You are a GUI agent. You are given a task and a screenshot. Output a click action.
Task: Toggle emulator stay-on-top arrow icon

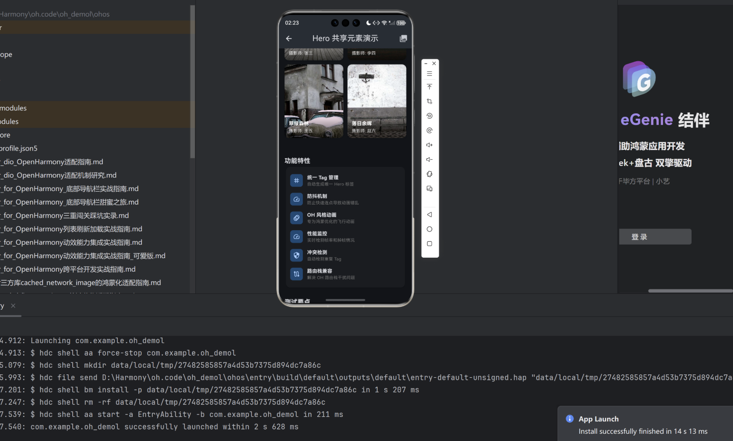429,87
